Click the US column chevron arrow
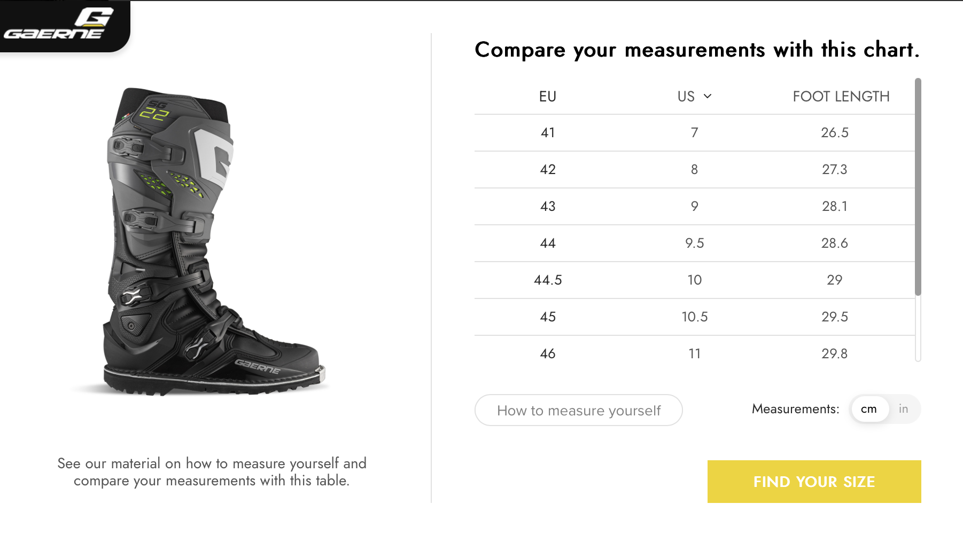 [708, 96]
